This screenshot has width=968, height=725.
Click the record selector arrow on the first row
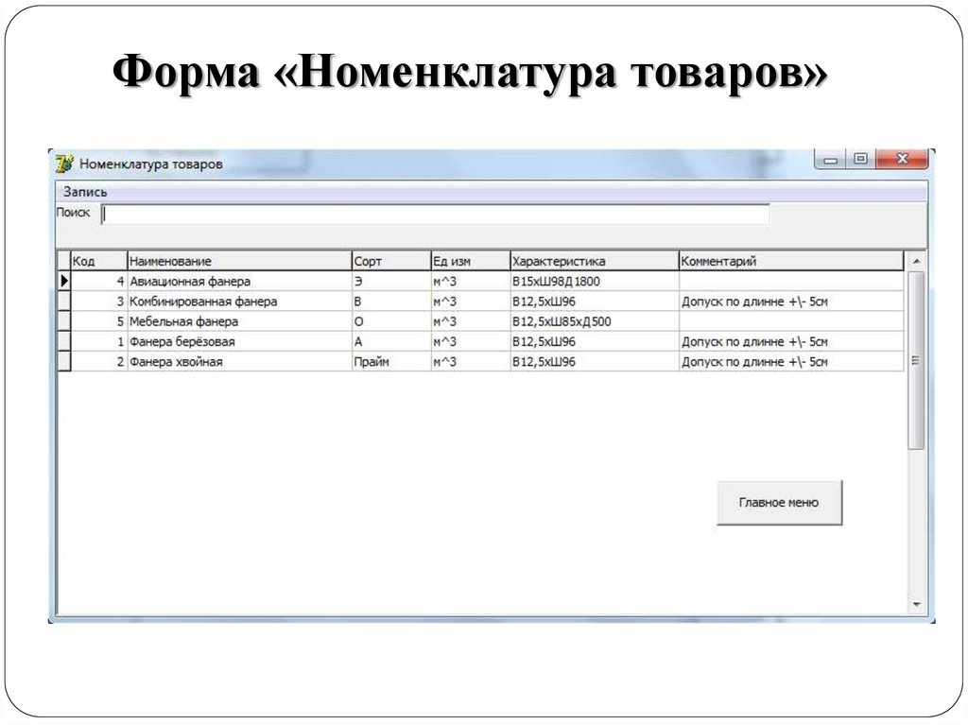pos(64,281)
